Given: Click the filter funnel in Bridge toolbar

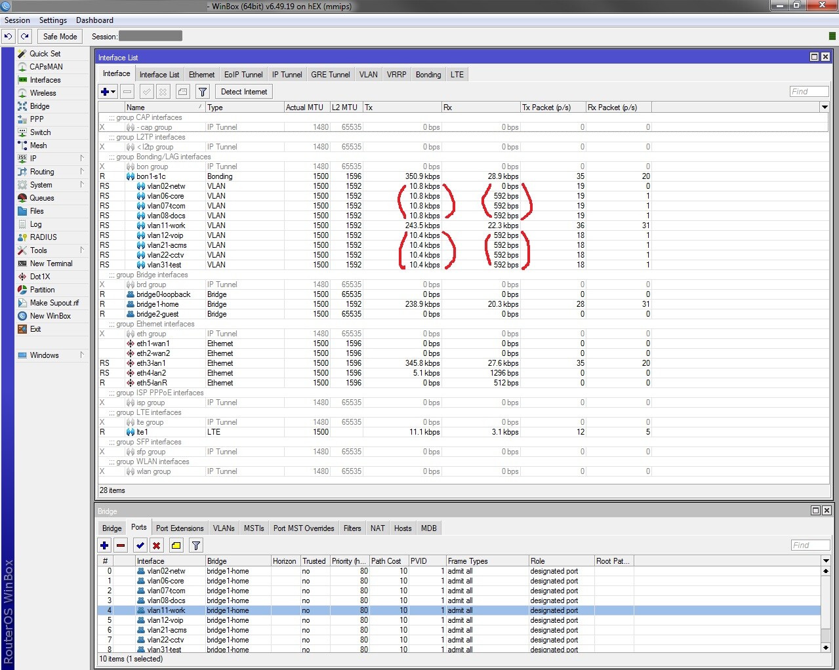Looking at the screenshot, I should tap(196, 545).
